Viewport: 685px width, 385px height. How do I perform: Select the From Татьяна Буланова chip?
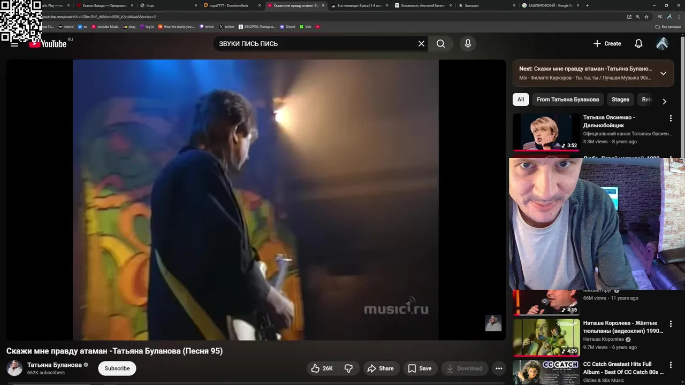click(x=568, y=99)
